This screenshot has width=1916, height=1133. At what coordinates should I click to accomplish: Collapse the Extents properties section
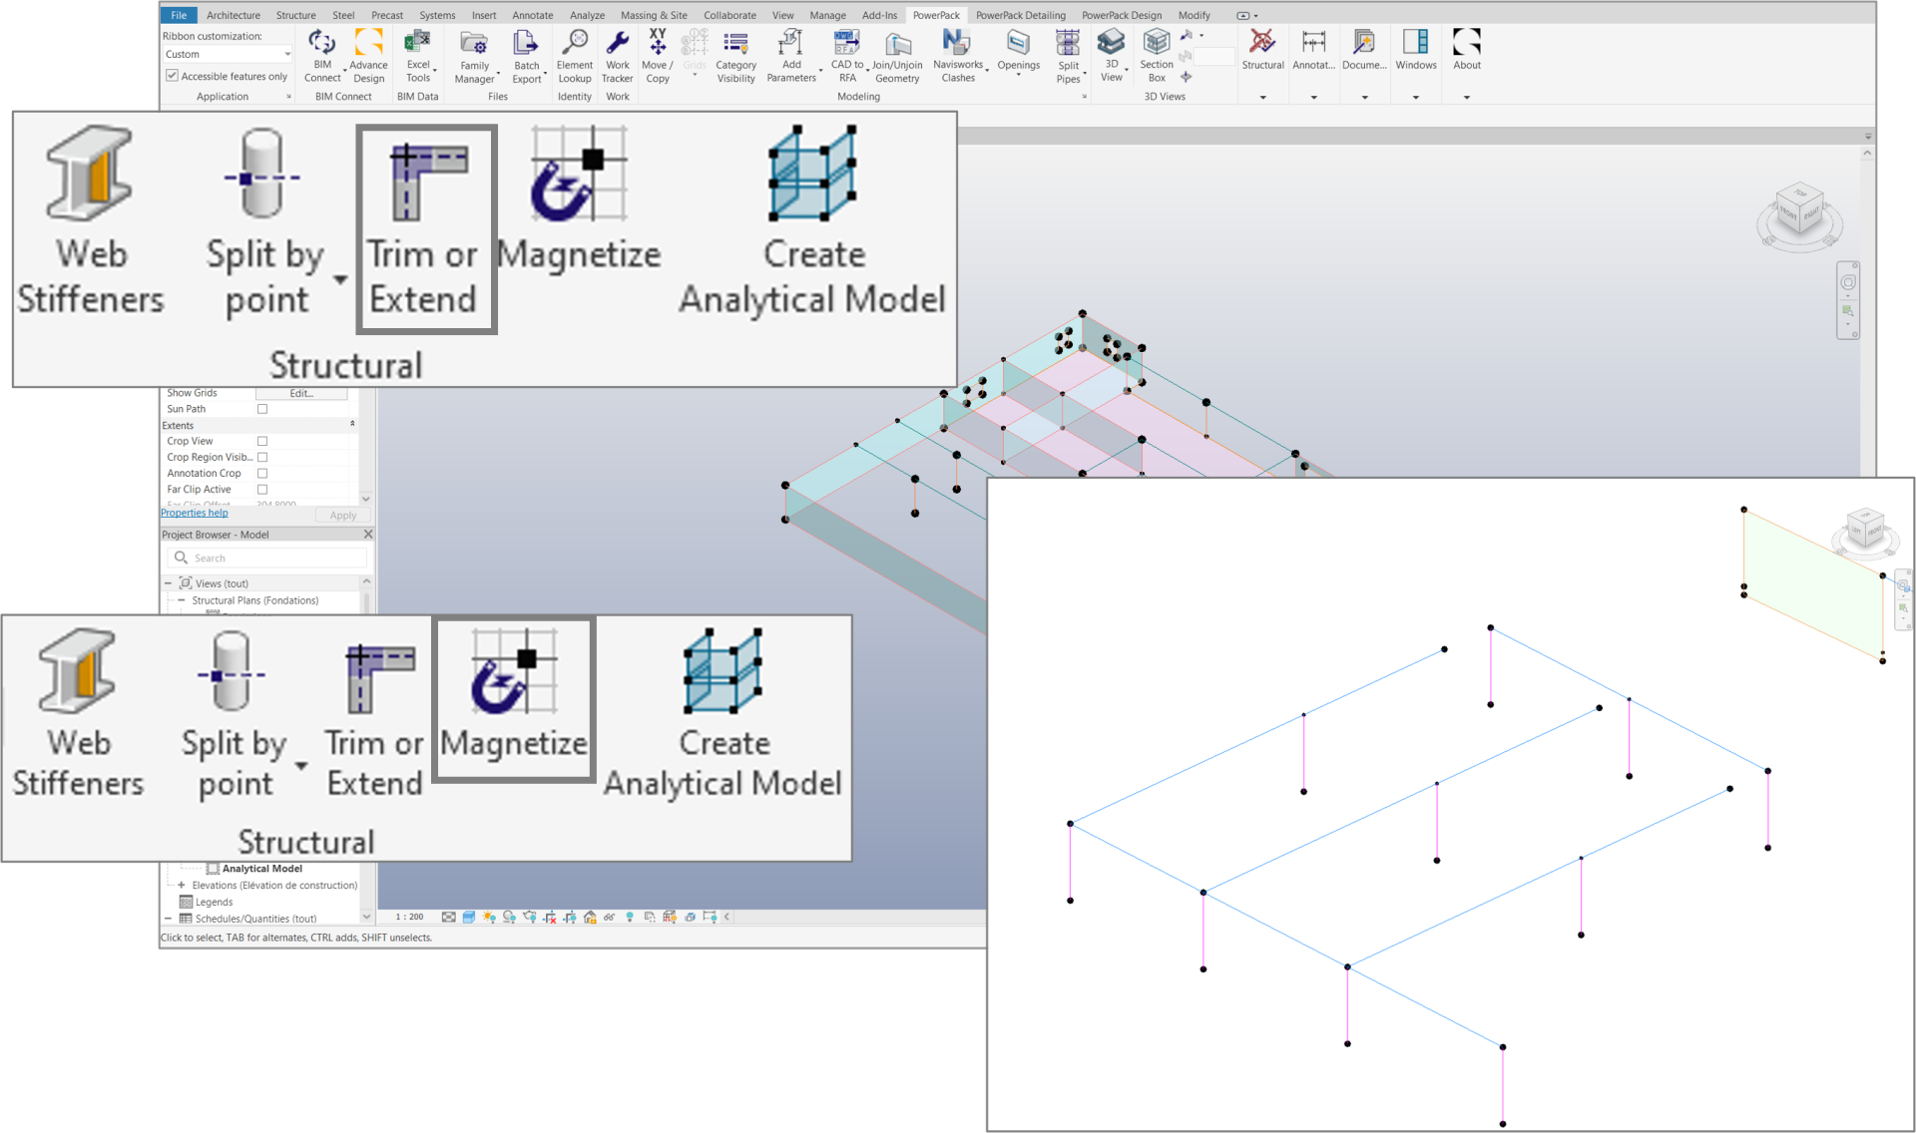[x=352, y=424]
